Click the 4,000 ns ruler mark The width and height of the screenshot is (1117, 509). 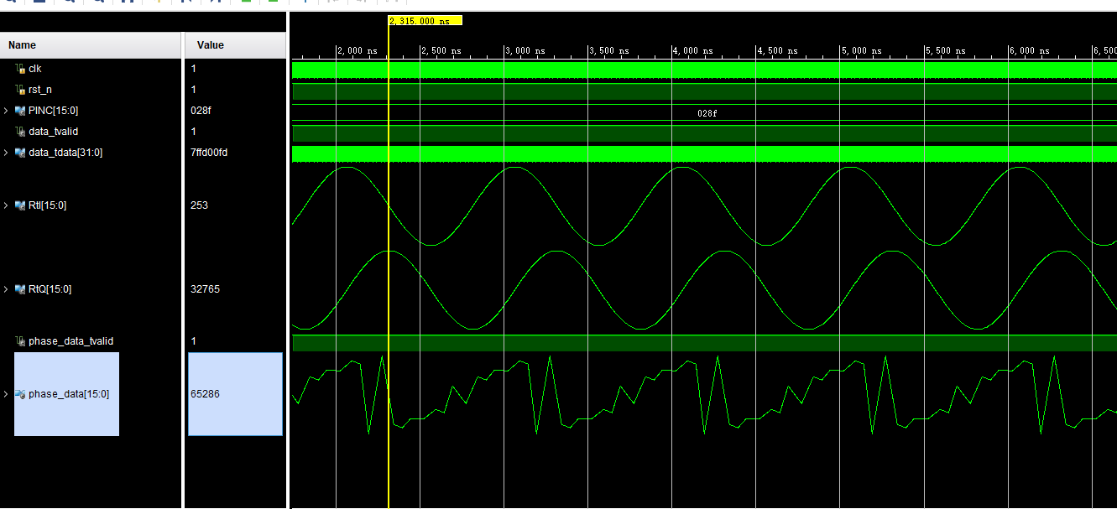click(x=693, y=50)
